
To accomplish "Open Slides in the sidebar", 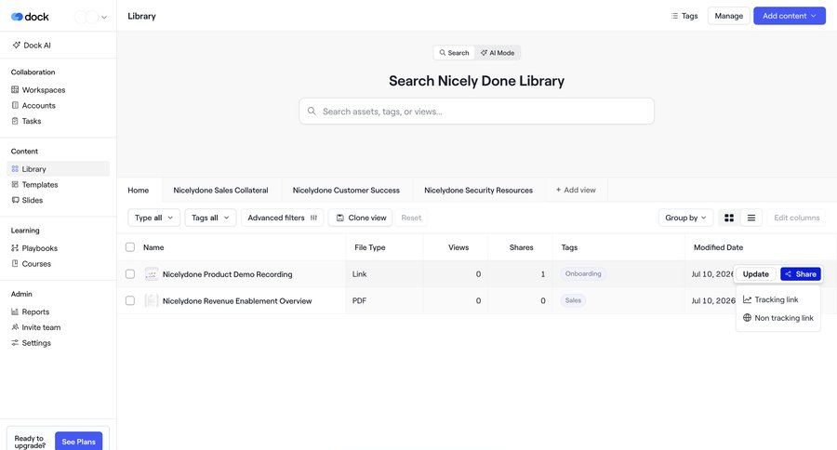I will click(x=27, y=200).
